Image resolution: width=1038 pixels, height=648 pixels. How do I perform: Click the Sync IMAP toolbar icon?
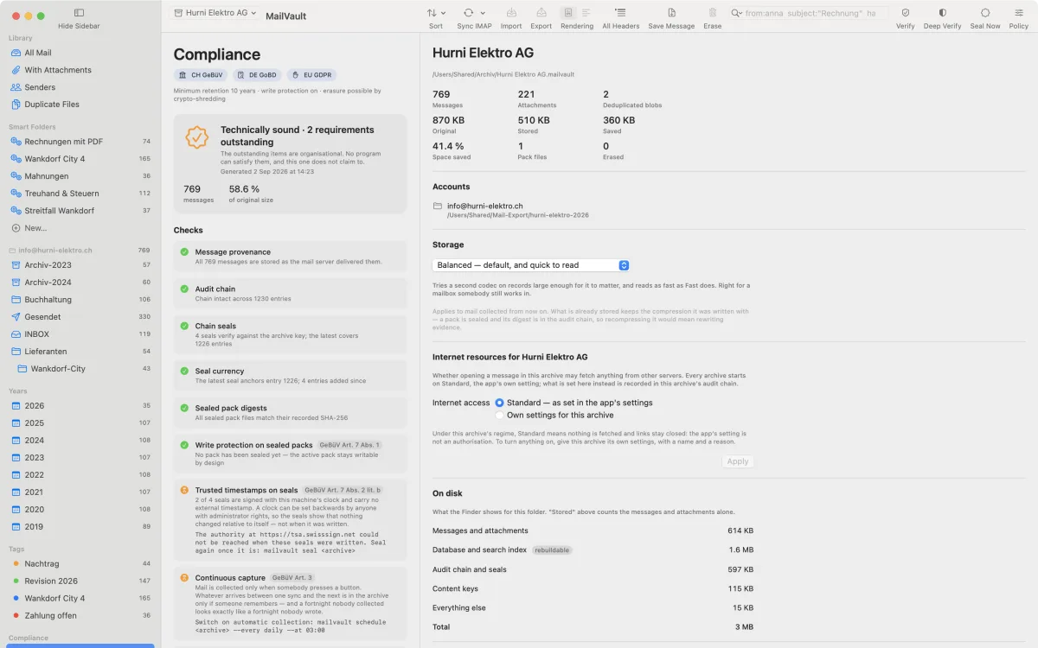click(469, 13)
